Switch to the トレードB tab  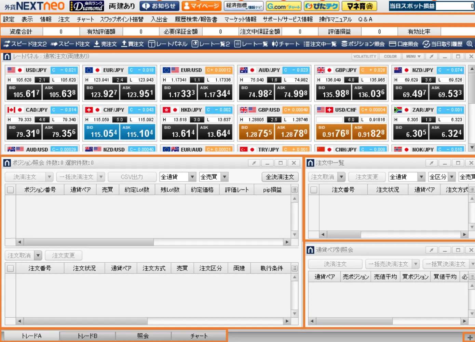click(87, 336)
